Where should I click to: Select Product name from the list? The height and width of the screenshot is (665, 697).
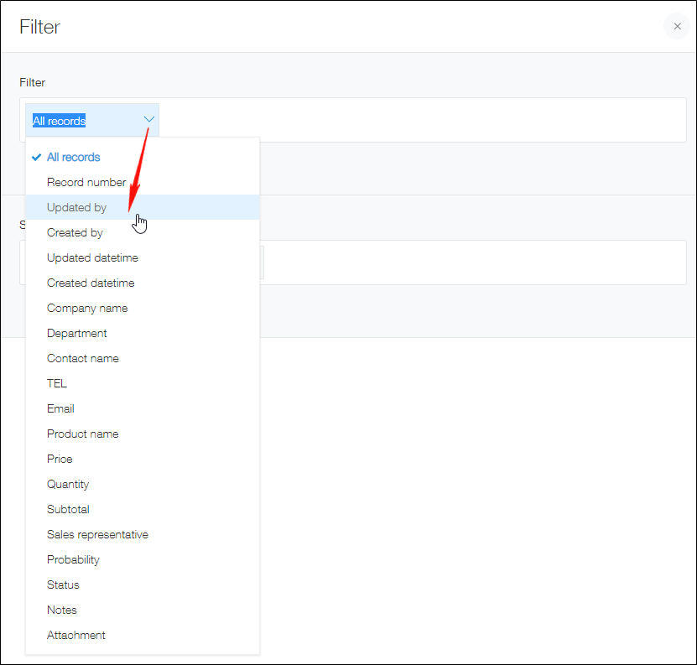pyautogui.click(x=82, y=434)
